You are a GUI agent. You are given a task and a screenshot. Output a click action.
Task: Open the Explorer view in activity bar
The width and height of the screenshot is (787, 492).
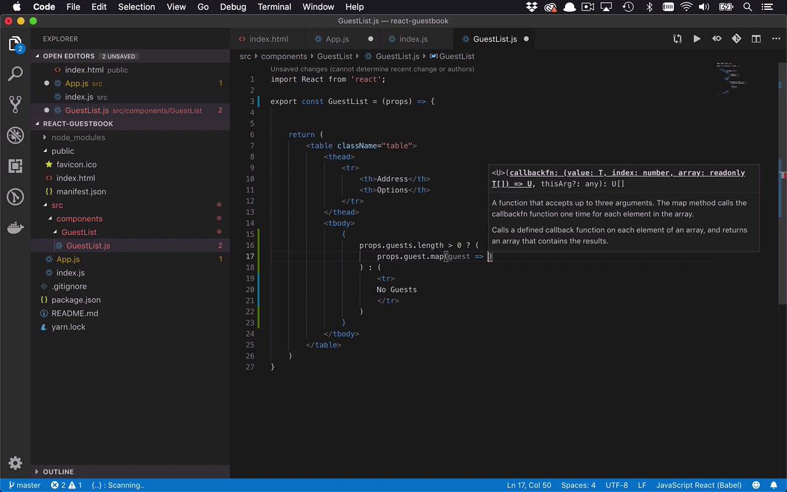(15, 44)
